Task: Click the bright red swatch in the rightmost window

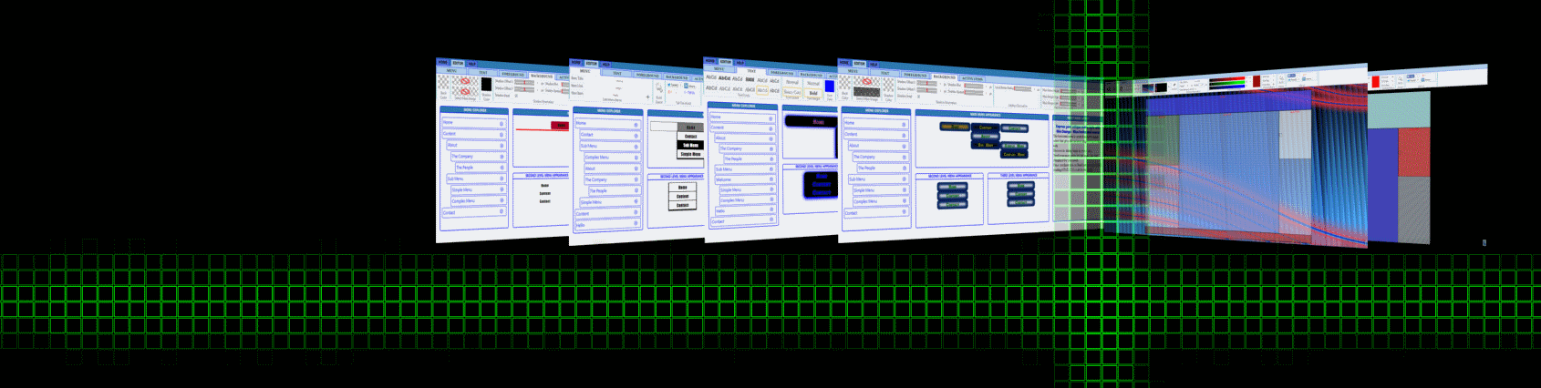Action: coord(1375,82)
